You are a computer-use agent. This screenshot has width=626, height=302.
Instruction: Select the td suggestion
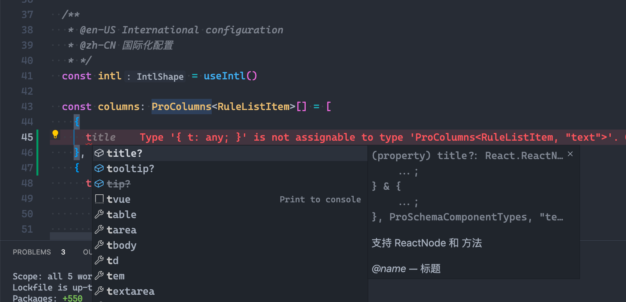coord(113,260)
